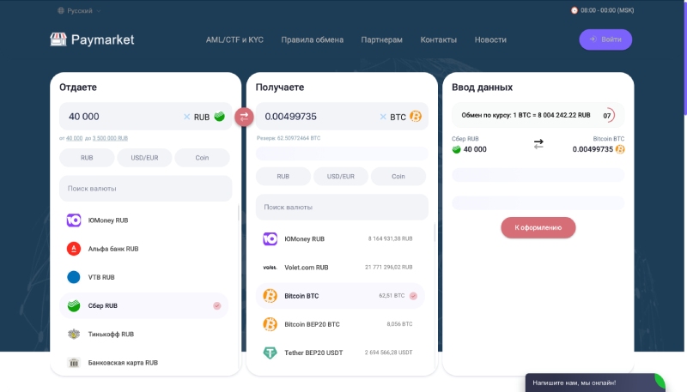Click the Bitcoin BEP20 orange icon
687x392 pixels.
tap(270, 324)
